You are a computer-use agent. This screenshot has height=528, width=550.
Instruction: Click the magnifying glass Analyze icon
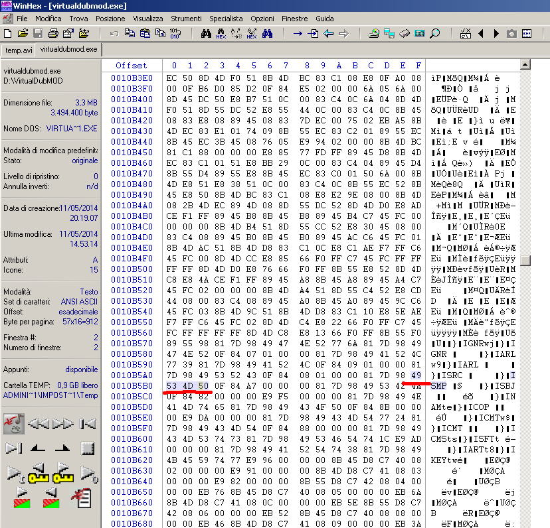pyautogui.click(x=435, y=34)
